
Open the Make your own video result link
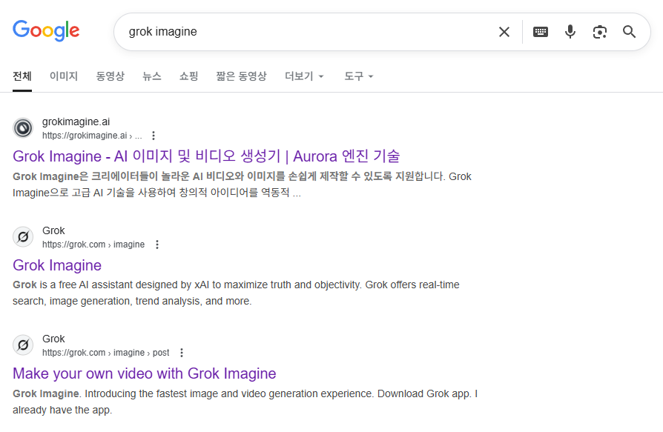pos(145,373)
